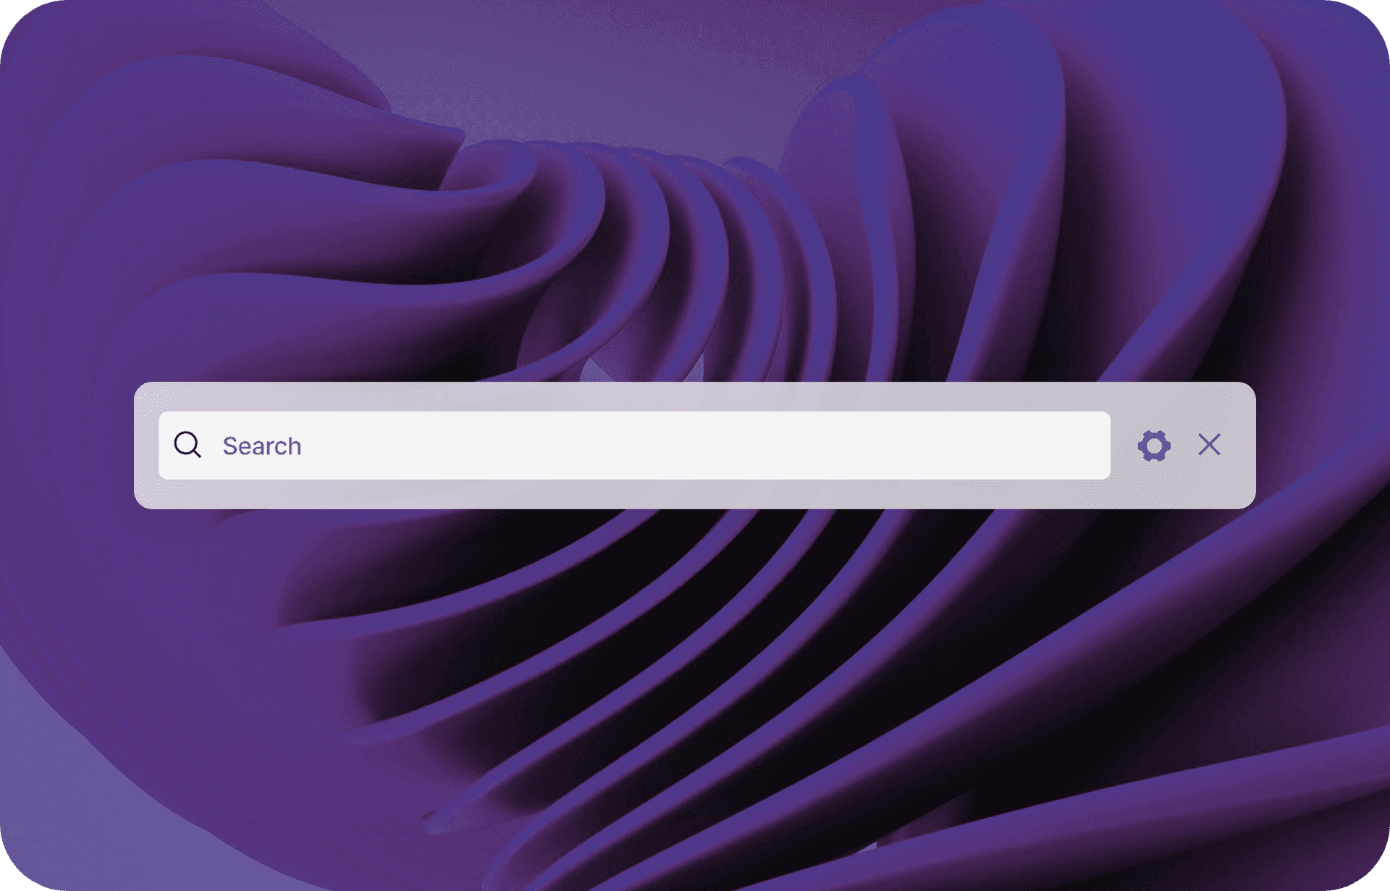Viewport: 1390px width, 891px height.
Task: Select the magnifier icon inside search box
Action: tap(188, 444)
